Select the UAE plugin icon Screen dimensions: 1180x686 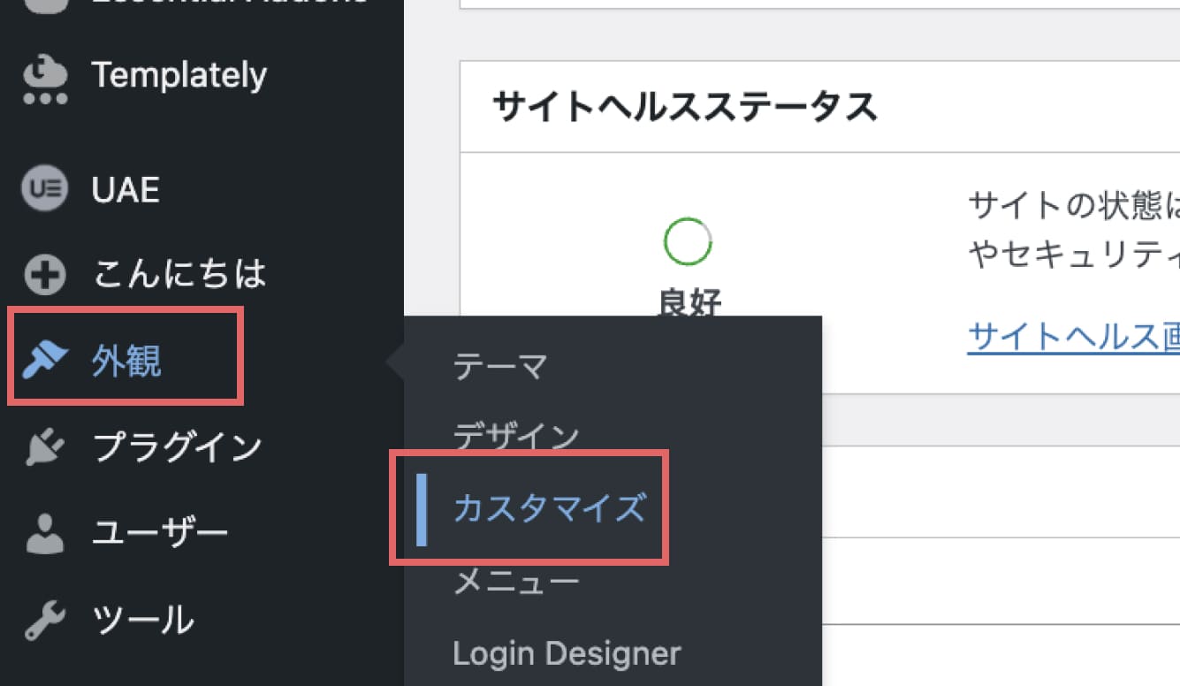pyautogui.click(x=44, y=187)
